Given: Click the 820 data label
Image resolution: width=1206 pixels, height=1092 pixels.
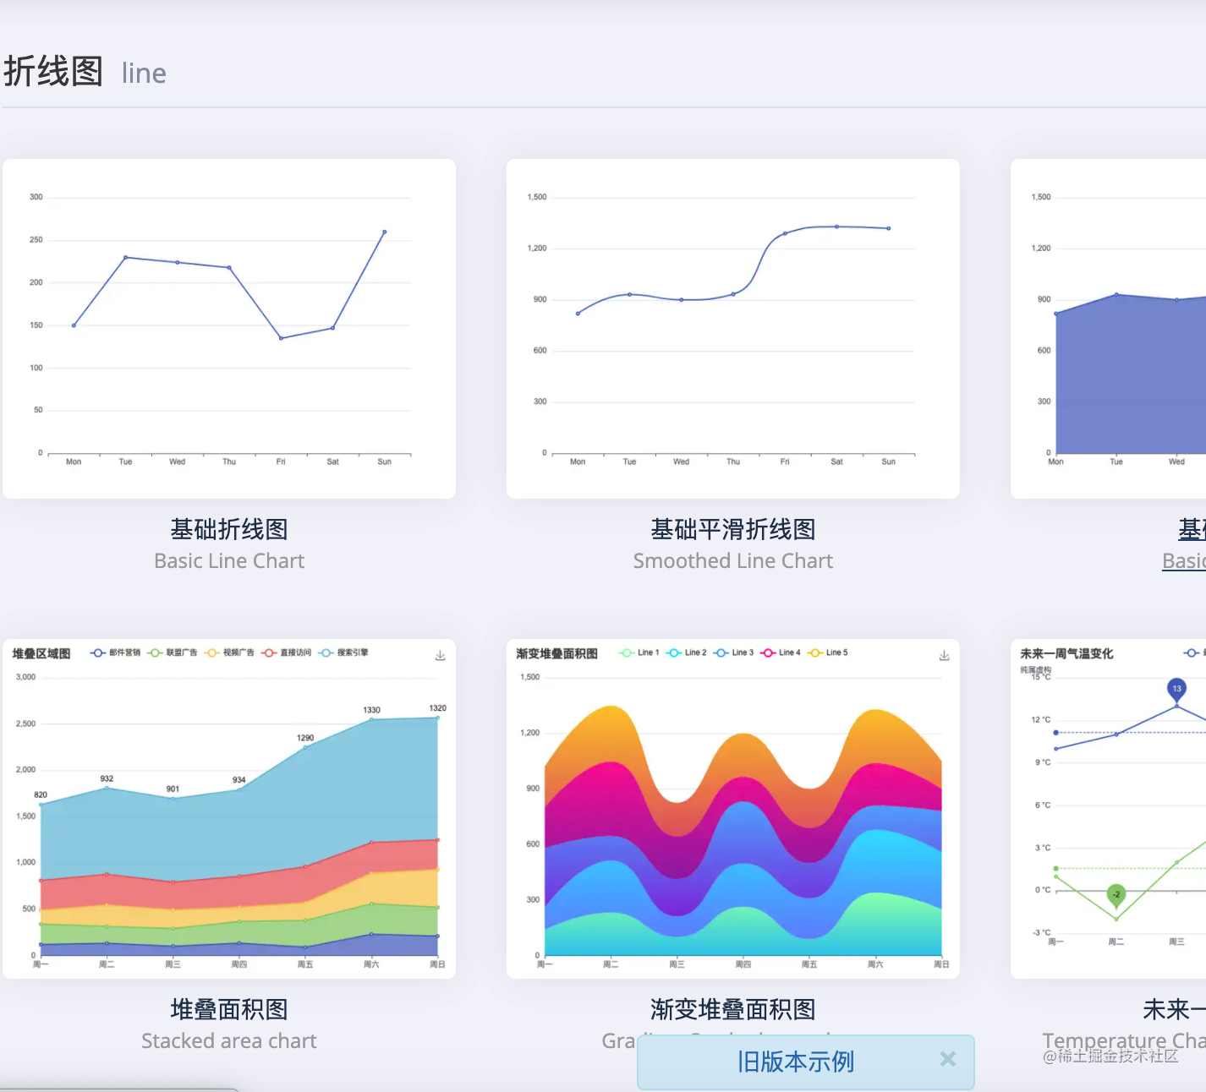Looking at the screenshot, I should [41, 795].
